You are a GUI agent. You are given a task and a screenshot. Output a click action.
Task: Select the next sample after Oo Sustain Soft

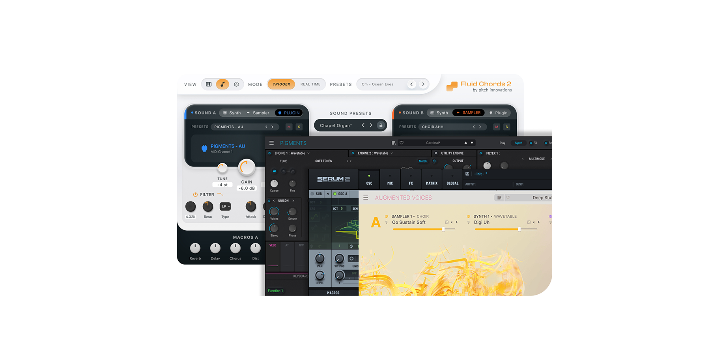click(x=457, y=222)
